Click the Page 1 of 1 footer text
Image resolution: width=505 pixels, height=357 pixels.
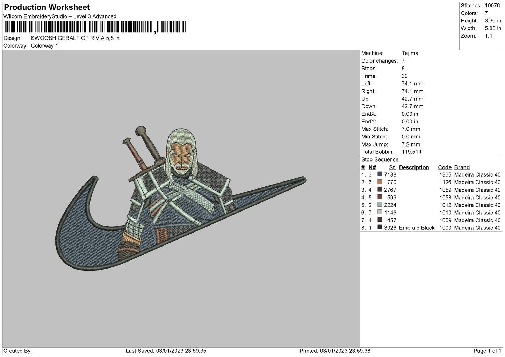[487, 351]
